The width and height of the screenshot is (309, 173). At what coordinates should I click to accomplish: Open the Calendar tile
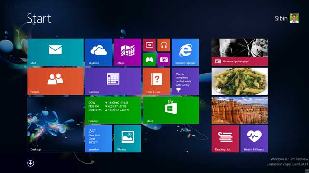coord(113,81)
